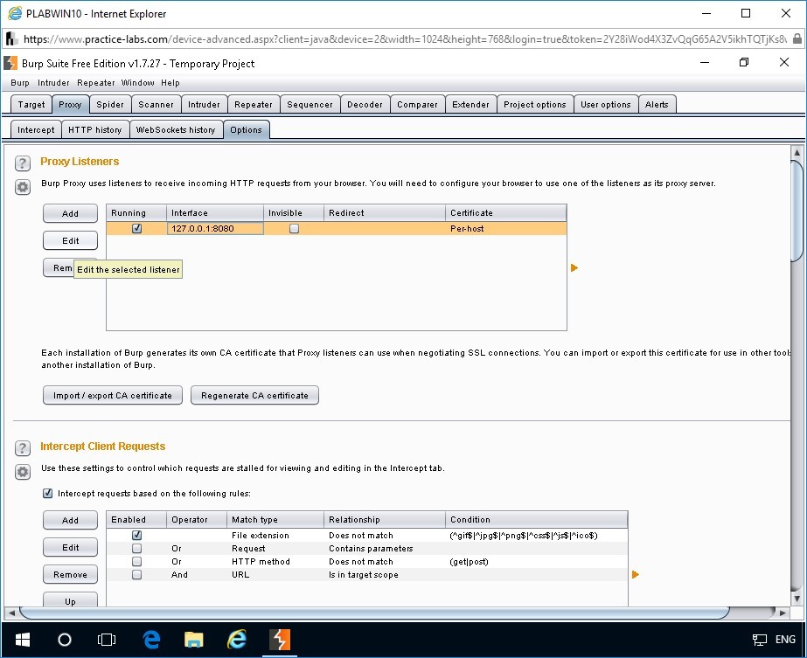Click the Windows Start button
This screenshot has height=658, width=807.
22,639
